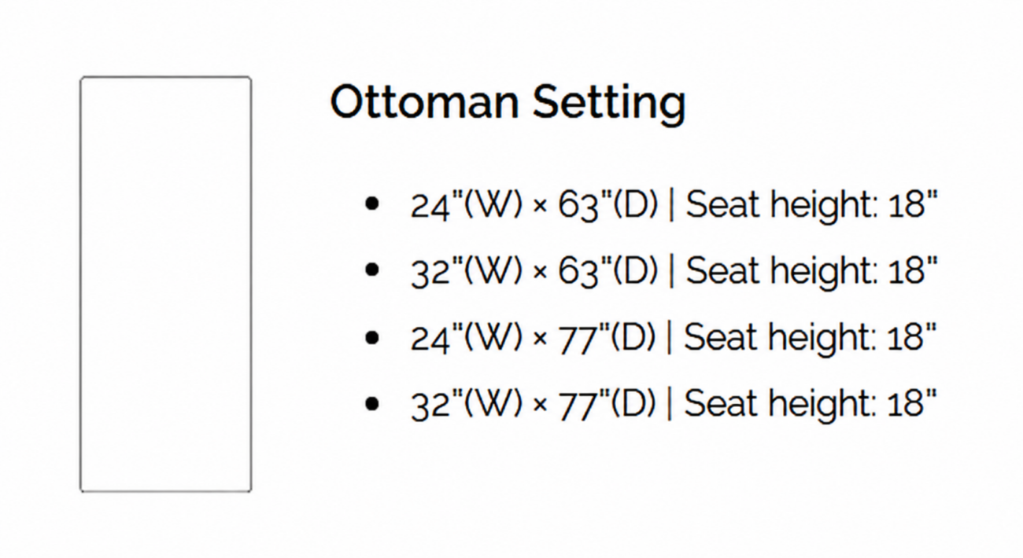
Task: Select the 32"(W) × 63"(D) dimension text
Action: [534, 271]
